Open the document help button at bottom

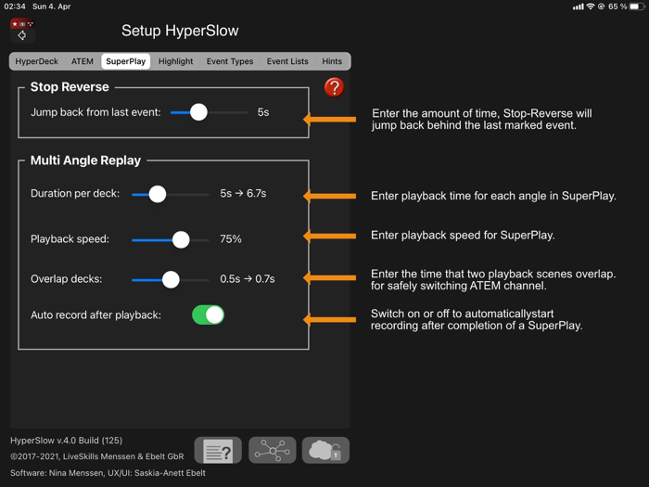tap(218, 451)
